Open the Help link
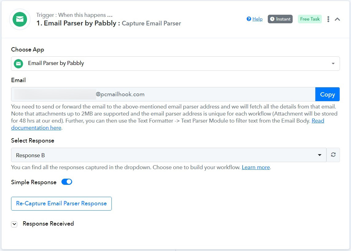This screenshot has height=251, width=351. pyautogui.click(x=257, y=19)
